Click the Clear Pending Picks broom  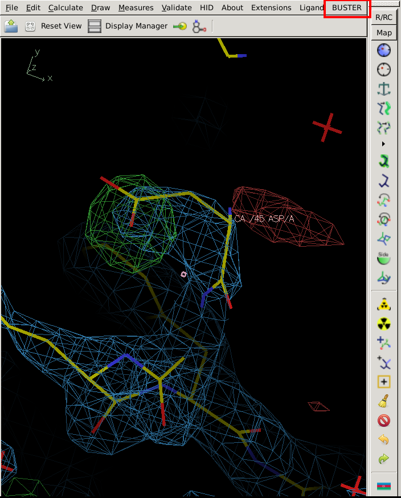coord(384,401)
